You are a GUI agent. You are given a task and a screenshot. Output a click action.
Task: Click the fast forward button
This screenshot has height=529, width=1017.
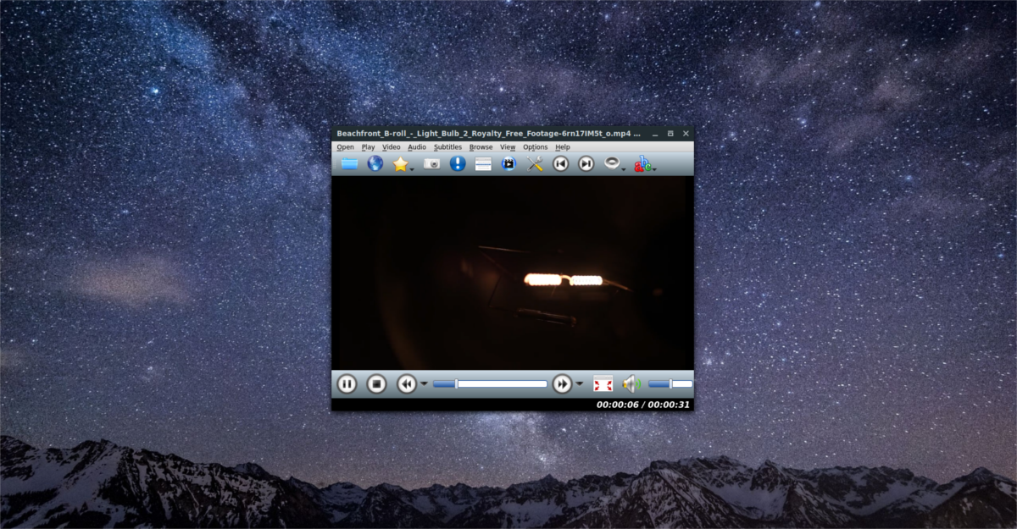(x=562, y=383)
